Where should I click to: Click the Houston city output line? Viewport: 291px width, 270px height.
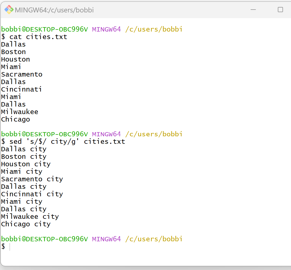coord(26,164)
